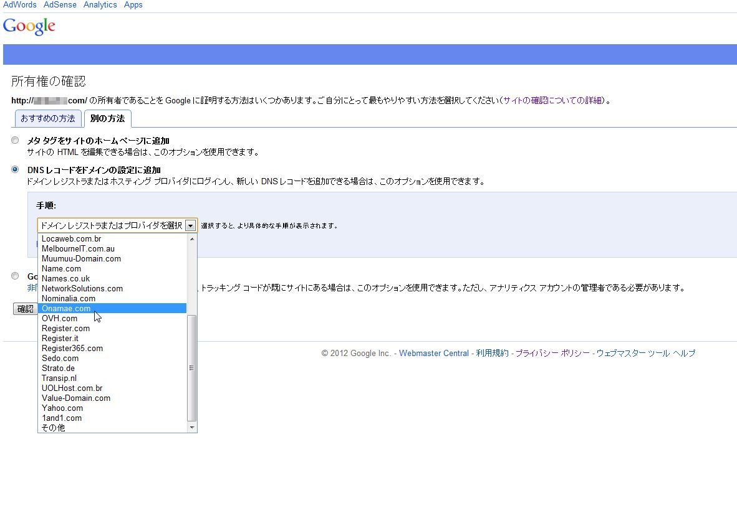Open ウェブマスター ツール ヘルプ link
Viewport: 737px width, 531px height.
pyautogui.click(x=646, y=353)
